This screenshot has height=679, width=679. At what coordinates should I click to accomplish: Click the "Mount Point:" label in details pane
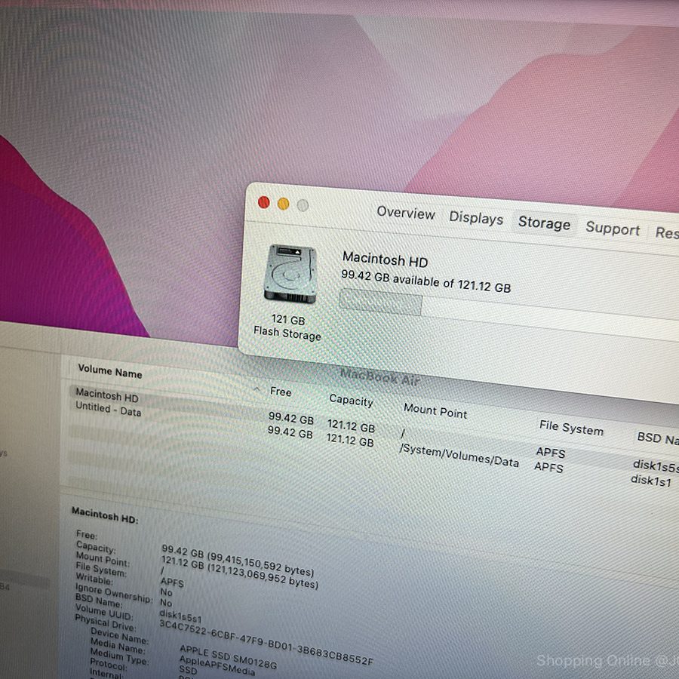[103, 559]
